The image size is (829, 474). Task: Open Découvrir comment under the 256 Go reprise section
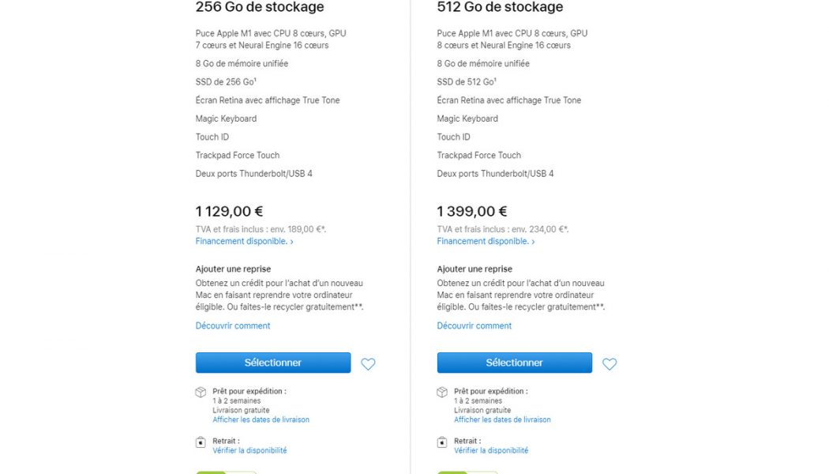233,325
